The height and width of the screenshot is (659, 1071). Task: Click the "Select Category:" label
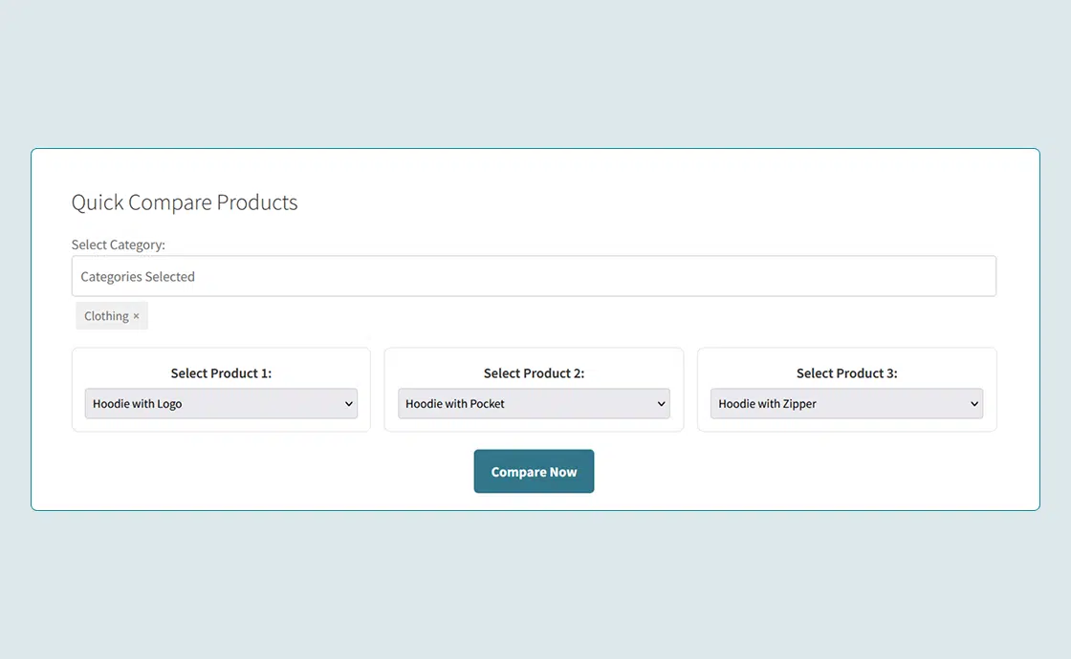pyautogui.click(x=118, y=244)
